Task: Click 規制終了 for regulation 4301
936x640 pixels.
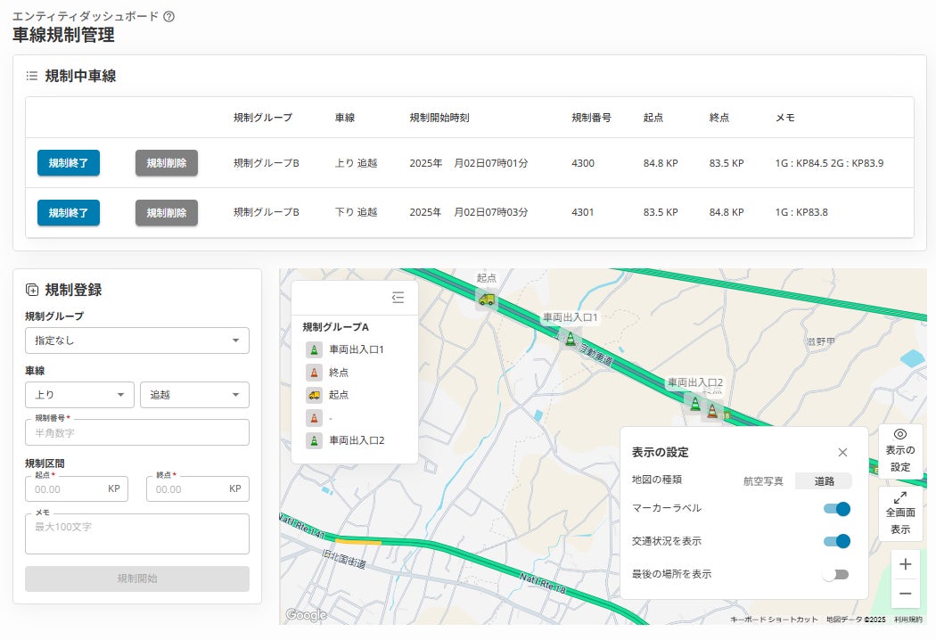Action: (x=69, y=212)
